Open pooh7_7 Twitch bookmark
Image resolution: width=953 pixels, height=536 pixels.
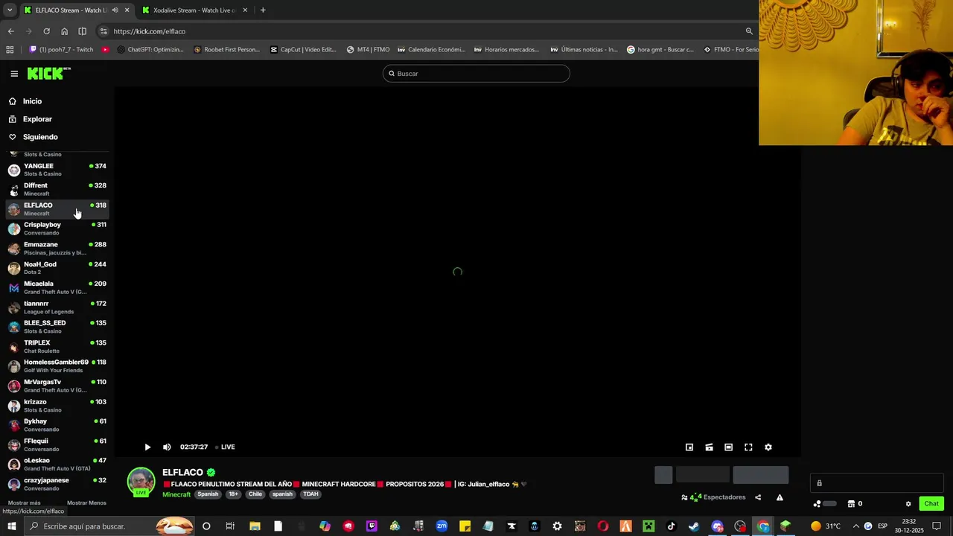pyautogui.click(x=61, y=50)
